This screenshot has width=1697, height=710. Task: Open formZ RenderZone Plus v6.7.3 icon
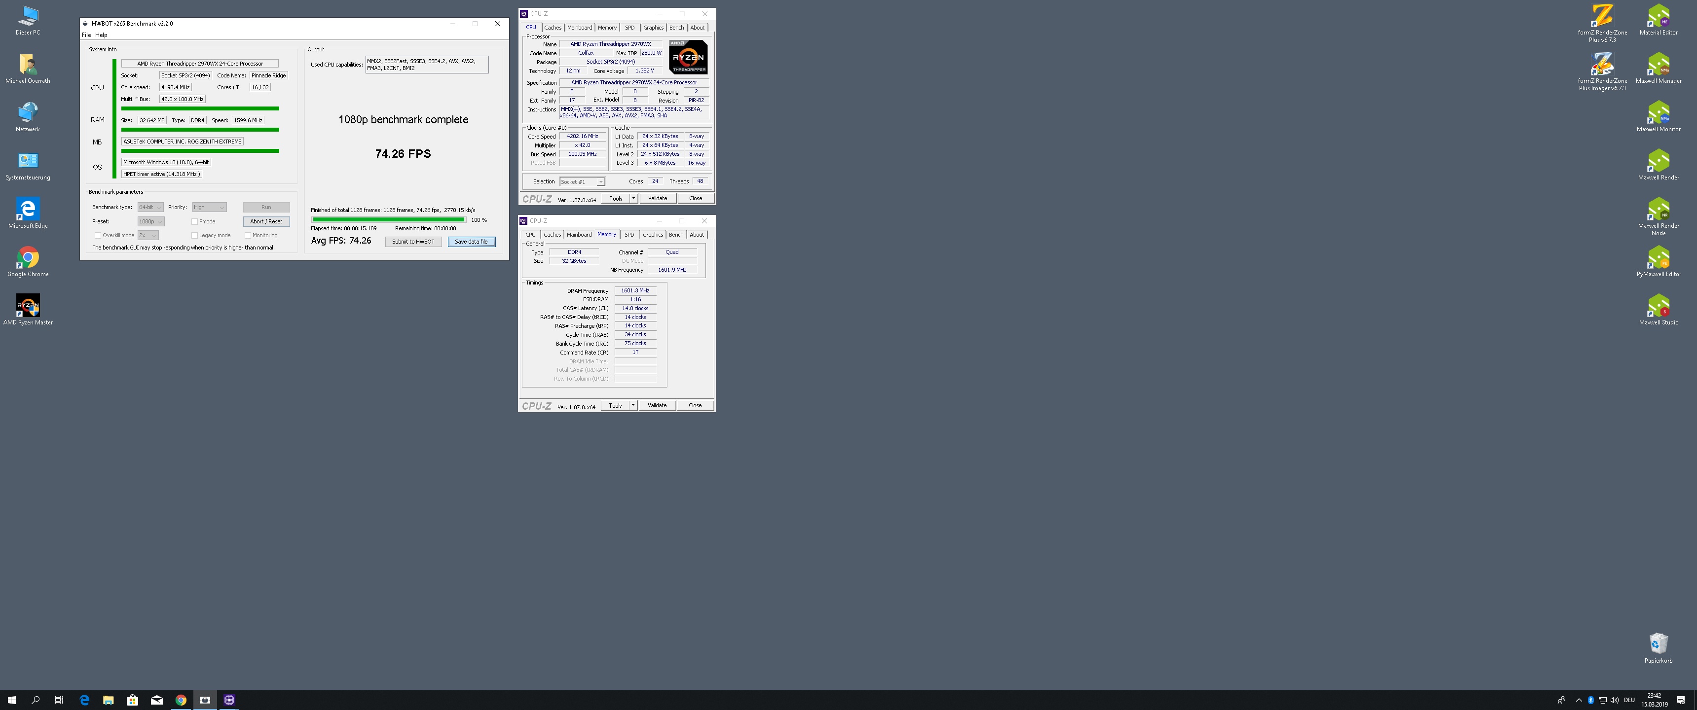point(1602,23)
